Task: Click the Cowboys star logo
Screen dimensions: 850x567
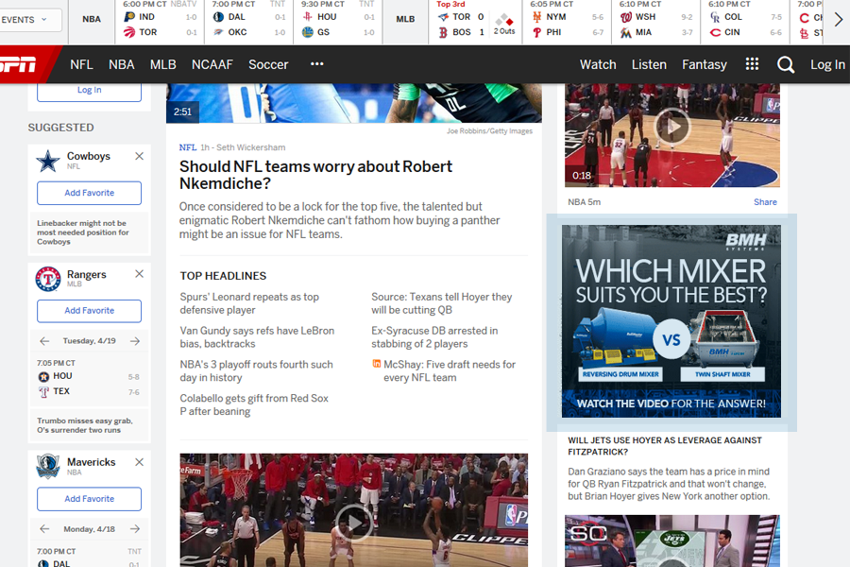Action: tap(48, 161)
